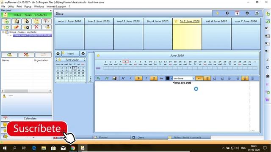Toggle bold formatting
Viewport: 271px width, 152px height.
[x=138, y=79]
